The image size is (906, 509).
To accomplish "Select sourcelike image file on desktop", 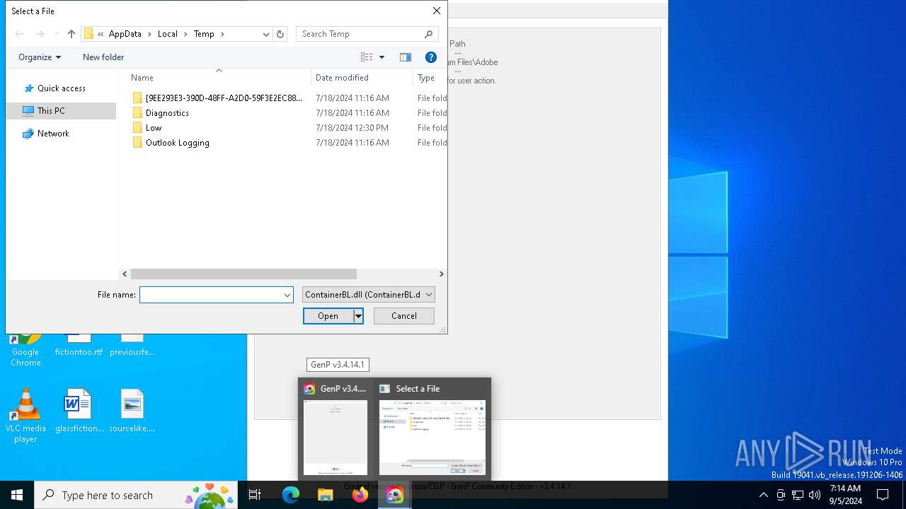I will pyautogui.click(x=132, y=411).
